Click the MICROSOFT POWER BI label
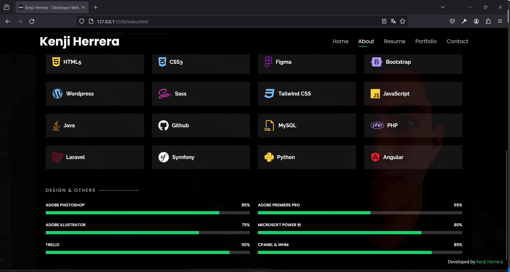This screenshot has height=272, width=510. 279,225
